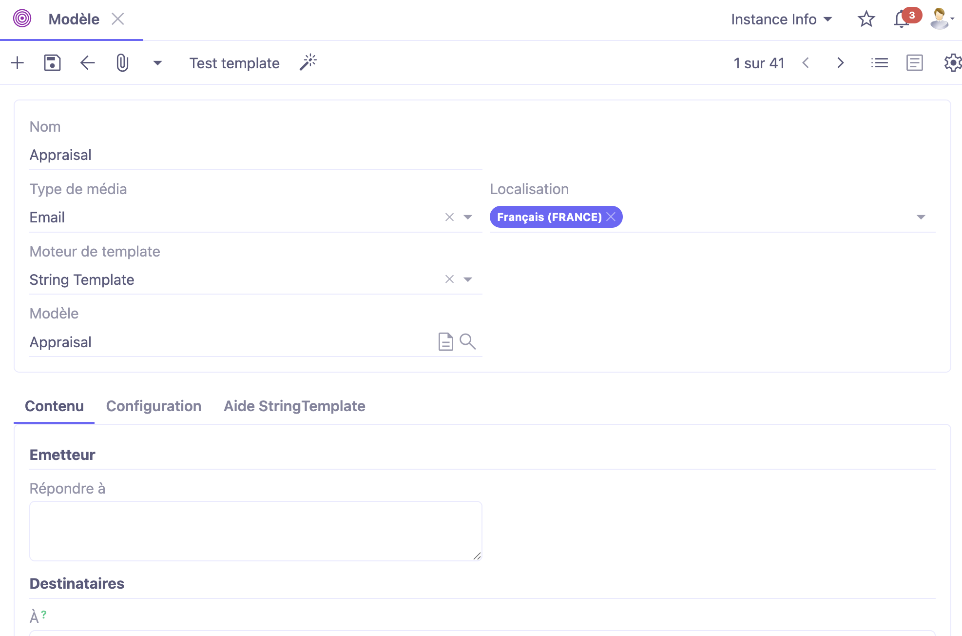Open the attachment dropdown arrow
The height and width of the screenshot is (636, 962).
[x=157, y=63]
